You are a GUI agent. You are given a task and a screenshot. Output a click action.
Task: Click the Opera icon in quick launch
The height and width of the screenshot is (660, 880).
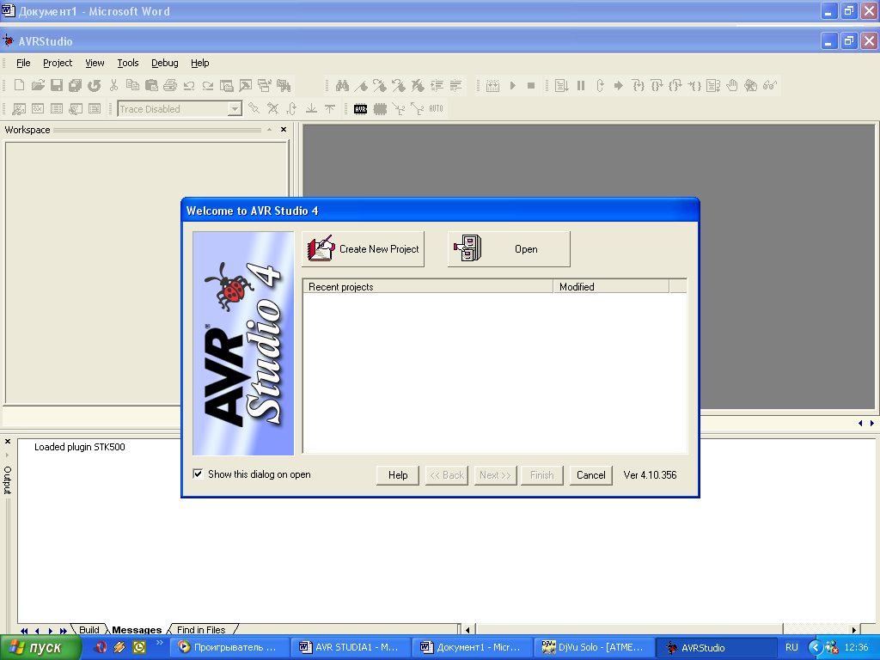click(x=101, y=647)
